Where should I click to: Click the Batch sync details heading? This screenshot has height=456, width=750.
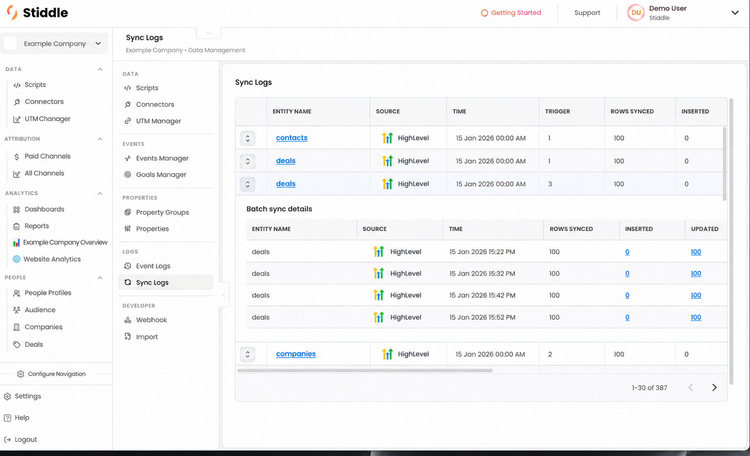click(x=279, y=209)
